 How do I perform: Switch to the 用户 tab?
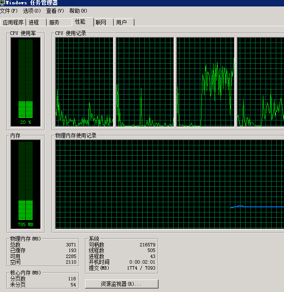tap(124, 22)
